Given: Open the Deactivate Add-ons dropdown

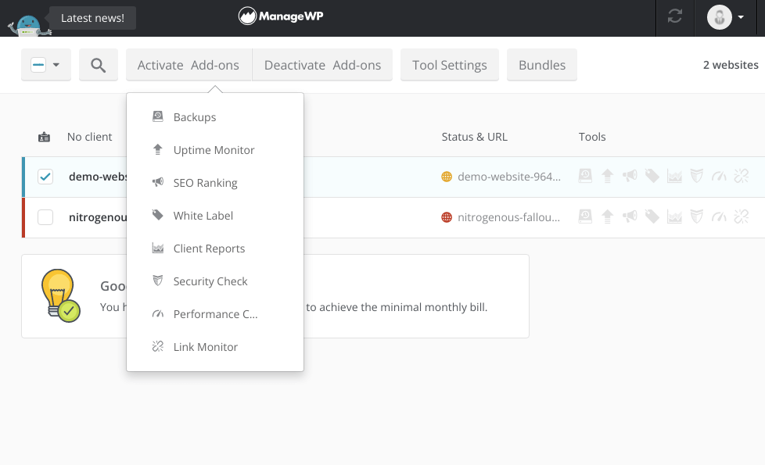Looking at the screenshot, I should pyautogui.click(x=322, y=65).
